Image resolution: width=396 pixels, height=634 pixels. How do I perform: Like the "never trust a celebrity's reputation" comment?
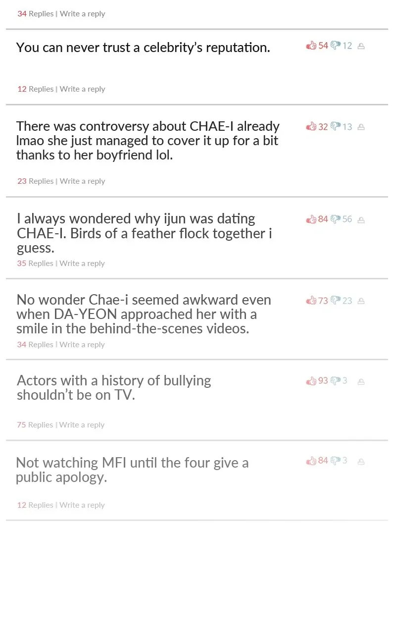(311, 46)
